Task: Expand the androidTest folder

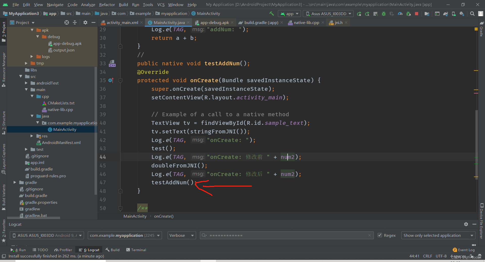Action: pos(26,83)
